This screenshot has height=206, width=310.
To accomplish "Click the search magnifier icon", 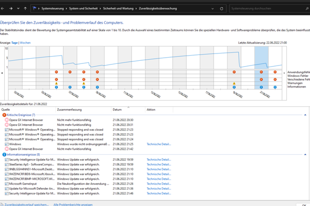I will coord(307,8).
